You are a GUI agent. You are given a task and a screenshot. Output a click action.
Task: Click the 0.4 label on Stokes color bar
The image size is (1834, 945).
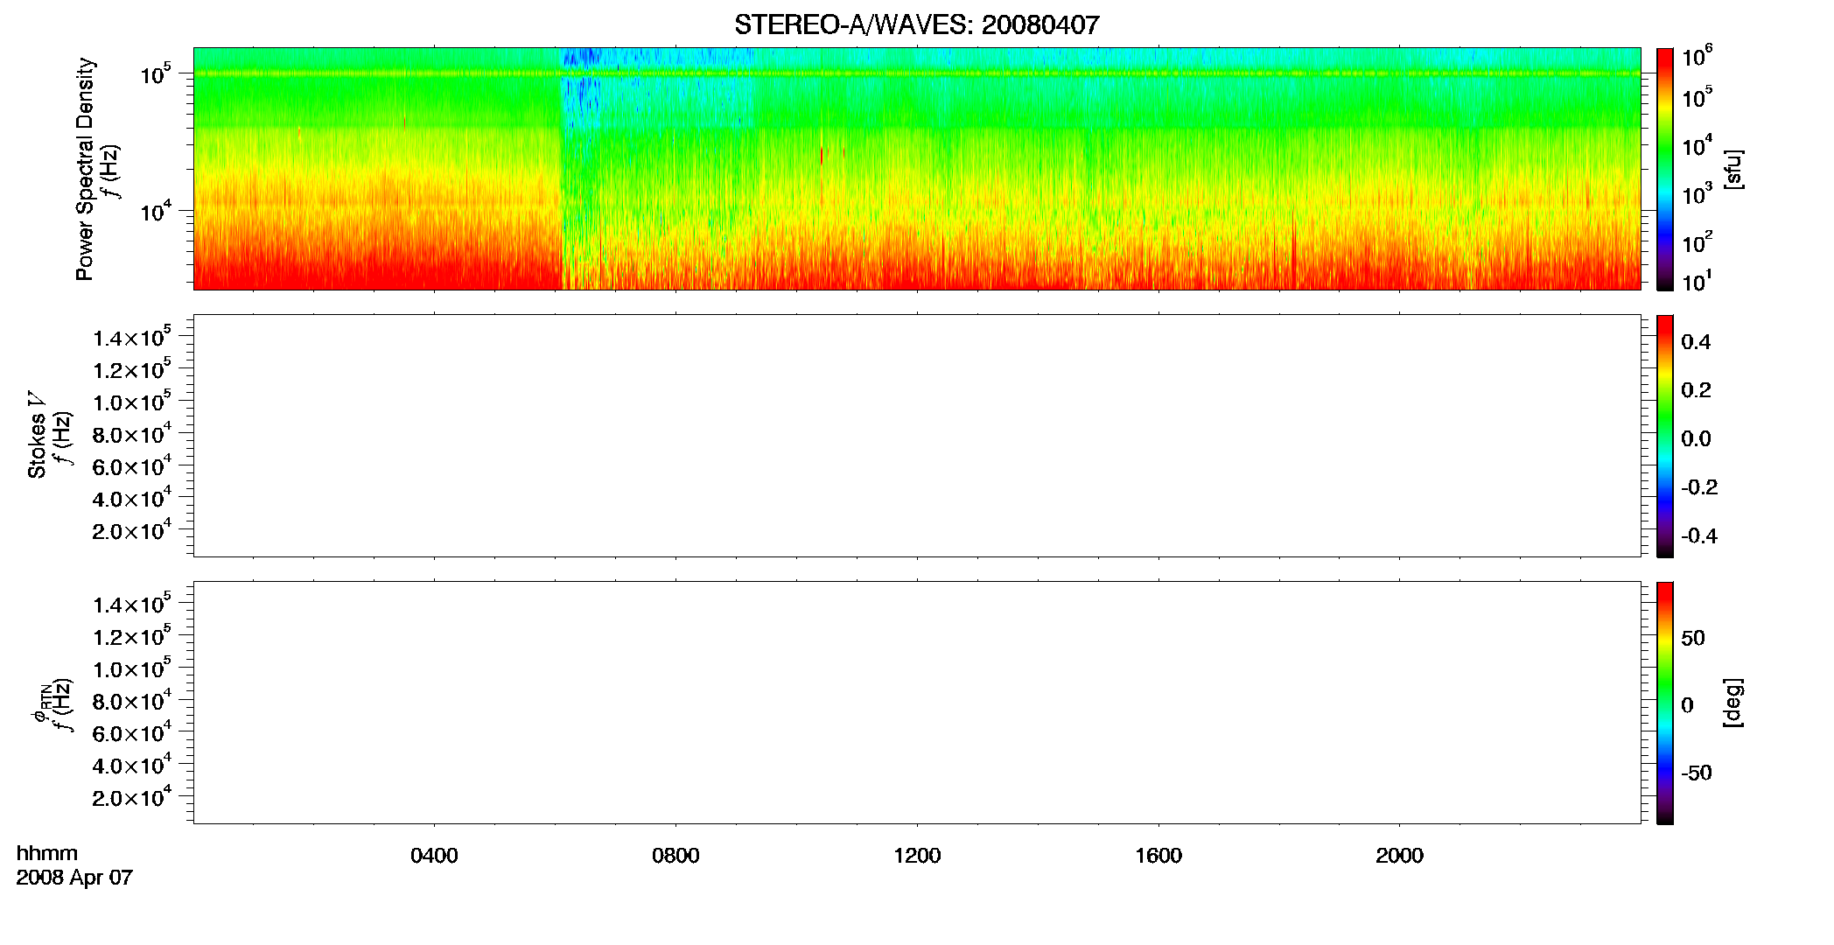[x=1696, y=342]
